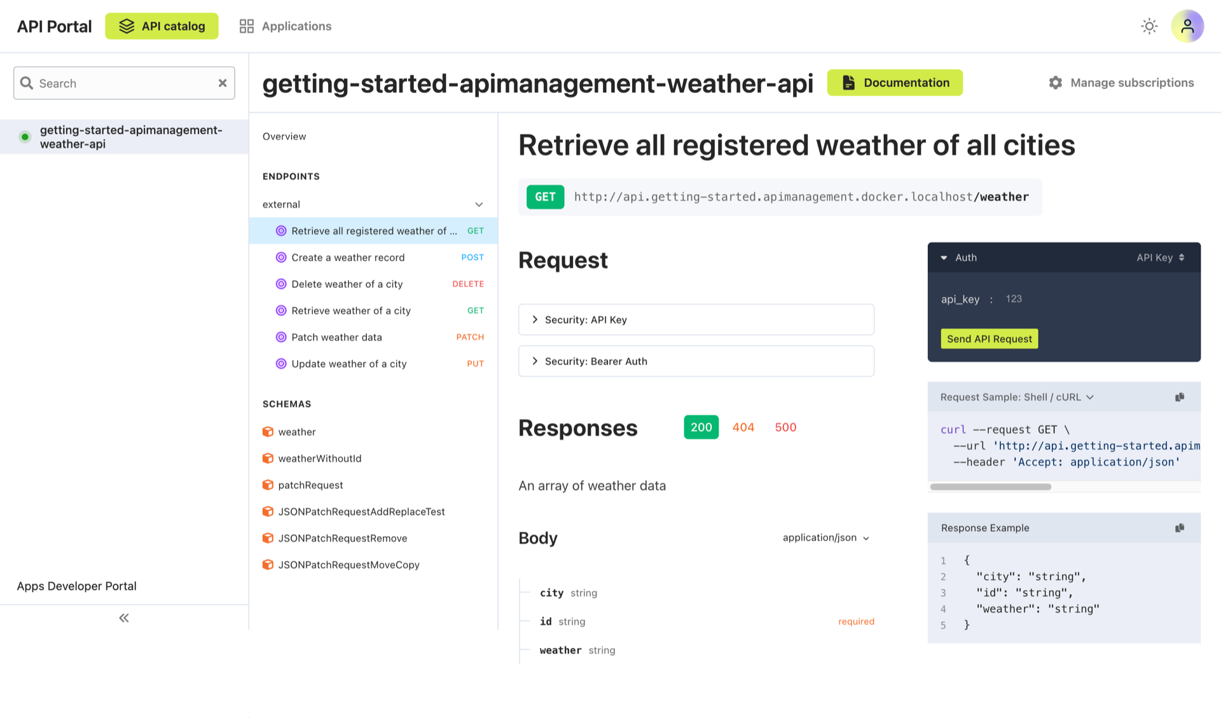Open the Overview section
Viewport: 1221px width, 718px height.
[x=284, y=136]
